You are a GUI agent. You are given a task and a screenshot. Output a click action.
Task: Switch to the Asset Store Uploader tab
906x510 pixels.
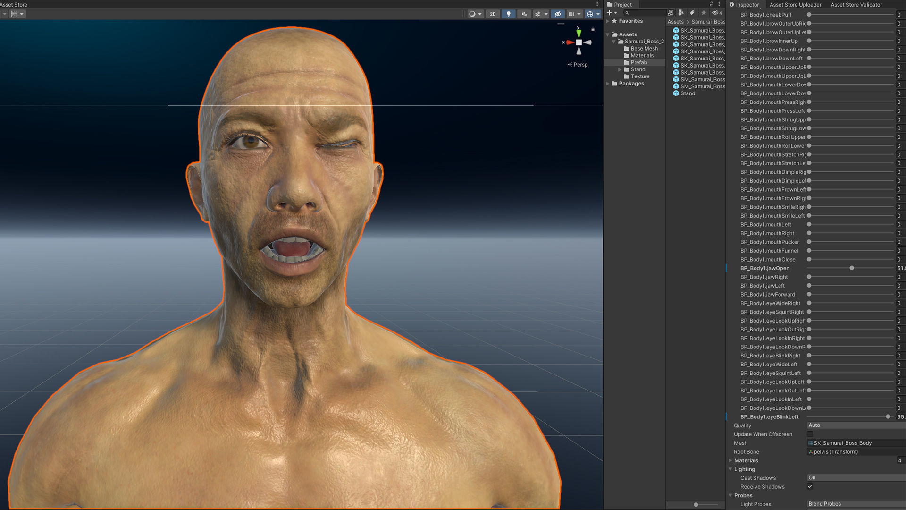(x=795, y=5)
